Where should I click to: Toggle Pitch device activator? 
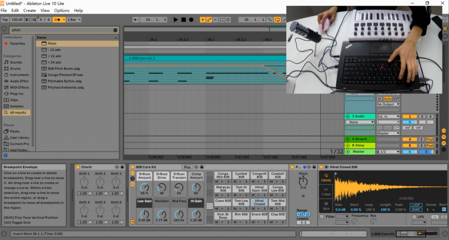tap(292, 167)
